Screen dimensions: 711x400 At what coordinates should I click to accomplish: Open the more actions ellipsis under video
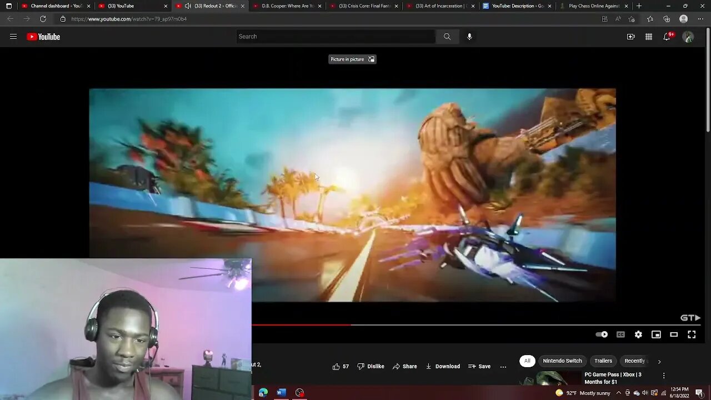[503, 366]
